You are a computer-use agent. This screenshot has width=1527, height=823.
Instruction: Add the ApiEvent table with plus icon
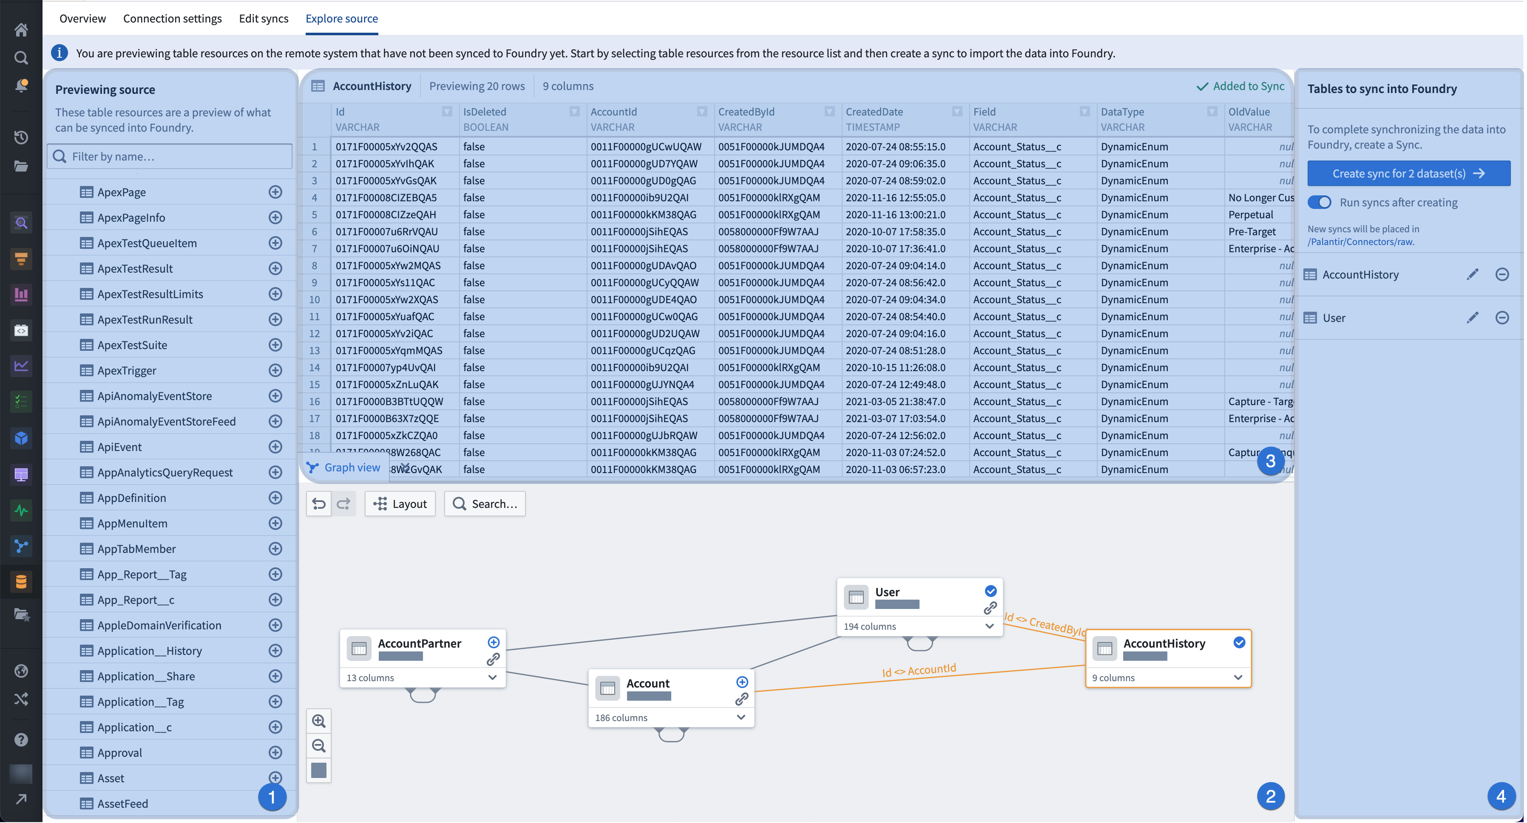[275, 446]
